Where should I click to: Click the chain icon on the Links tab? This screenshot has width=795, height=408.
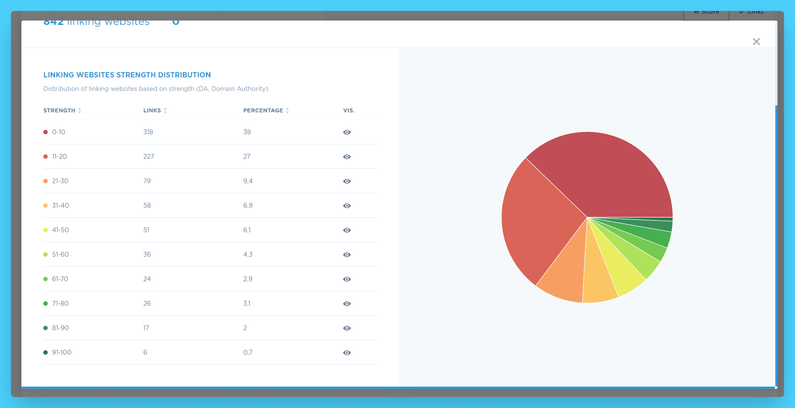pyautogui.click(x=741, y=12)
